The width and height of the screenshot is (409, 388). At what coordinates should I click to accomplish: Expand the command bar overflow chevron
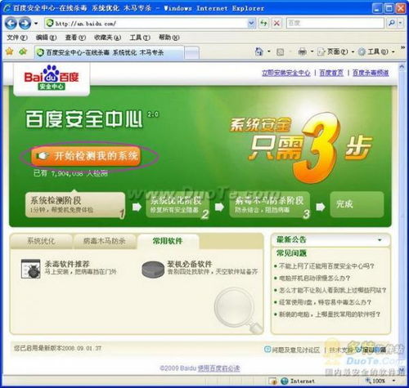(402, 48)
